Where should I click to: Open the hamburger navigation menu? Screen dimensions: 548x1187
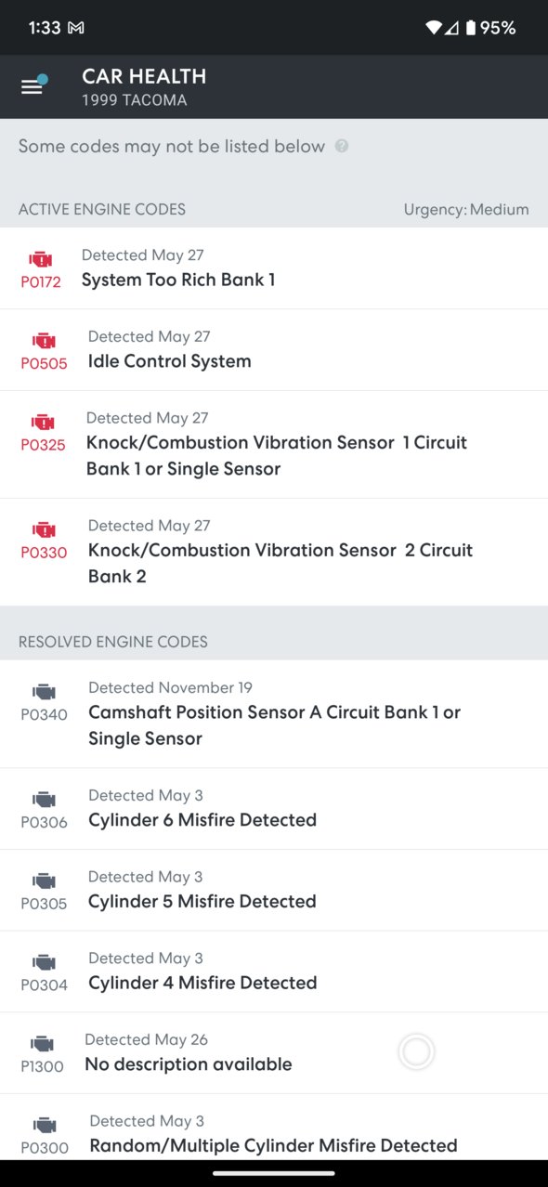(33, 86)
